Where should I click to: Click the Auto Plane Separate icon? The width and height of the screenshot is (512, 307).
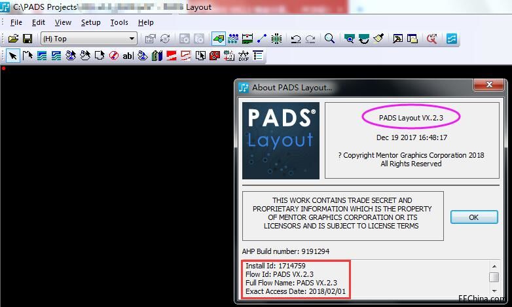[x=200, y=56]
